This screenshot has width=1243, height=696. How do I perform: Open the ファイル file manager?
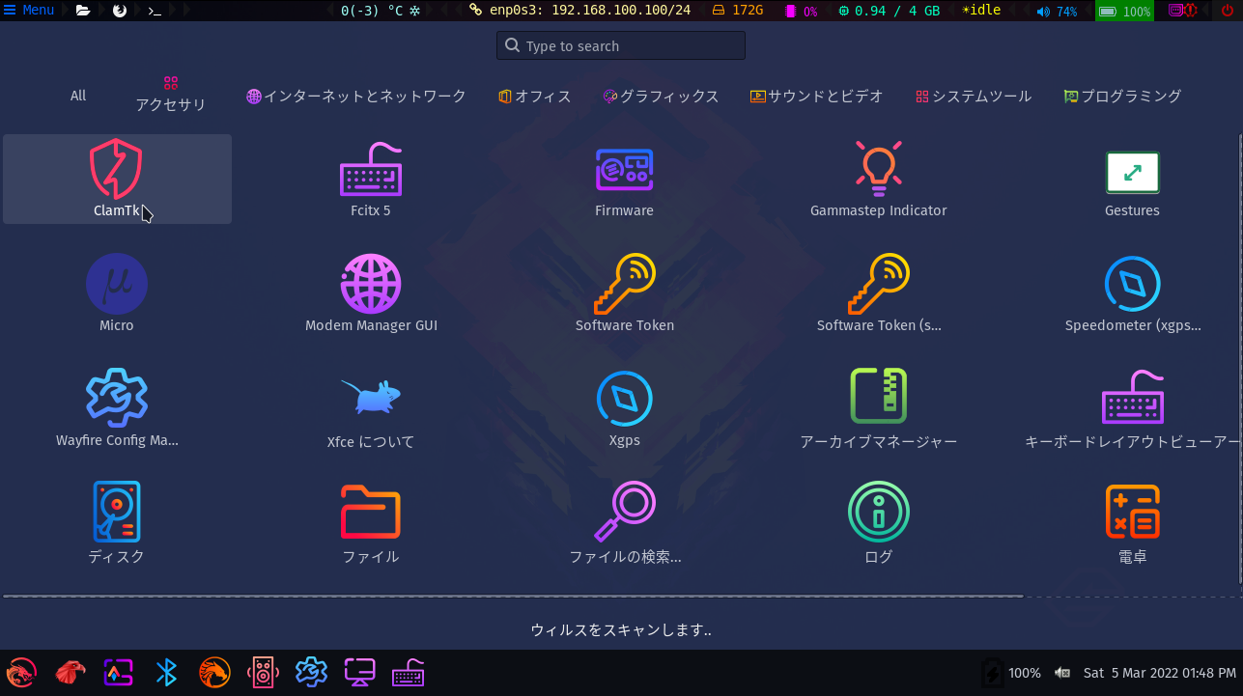[x=371, y=524]
